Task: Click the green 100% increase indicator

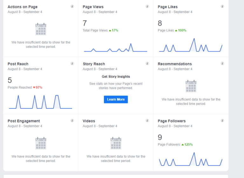Action: (181, 30)
